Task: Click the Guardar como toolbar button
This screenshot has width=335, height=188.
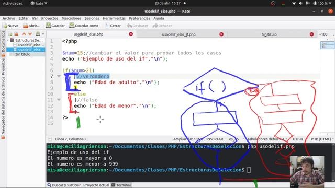Action: coord(84,26)
